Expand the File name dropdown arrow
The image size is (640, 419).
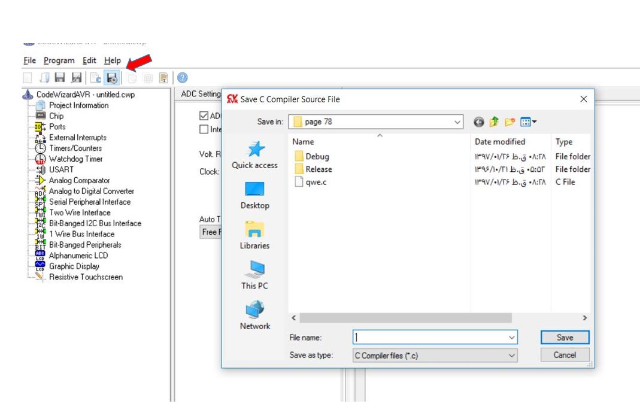[511, 337]
